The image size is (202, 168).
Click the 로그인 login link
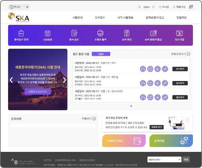(x=164, y=7)
